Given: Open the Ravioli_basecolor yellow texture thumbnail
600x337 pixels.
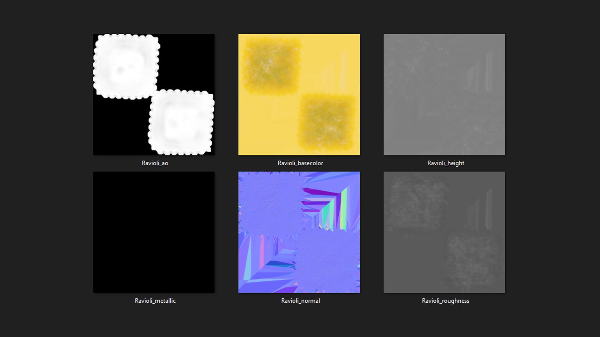Looking at the screenshot, I should click(299, 95).
